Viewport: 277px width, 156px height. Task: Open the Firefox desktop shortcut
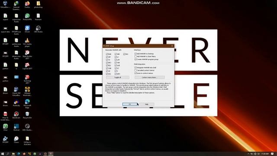pyautogui.click(x=27, y=5)
